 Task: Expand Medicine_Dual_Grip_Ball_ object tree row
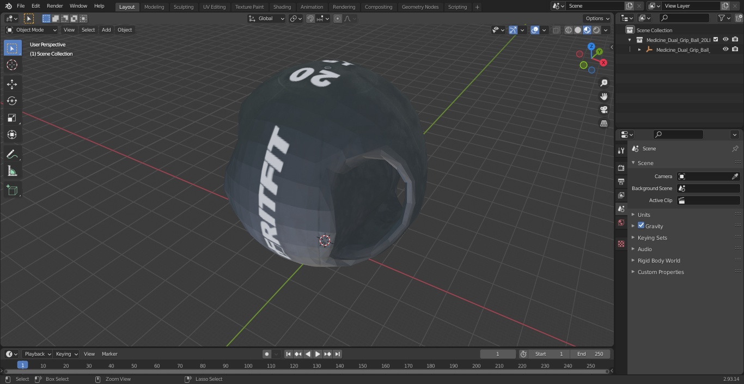pyautogui.click(x=639, y=50)
